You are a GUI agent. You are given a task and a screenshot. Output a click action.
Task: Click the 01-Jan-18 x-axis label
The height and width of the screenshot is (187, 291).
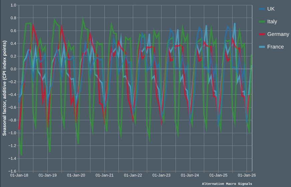tap(19, 175)
